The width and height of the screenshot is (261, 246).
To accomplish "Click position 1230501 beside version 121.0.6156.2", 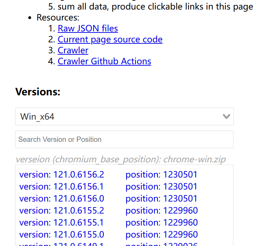I will [x=161, y=175].
